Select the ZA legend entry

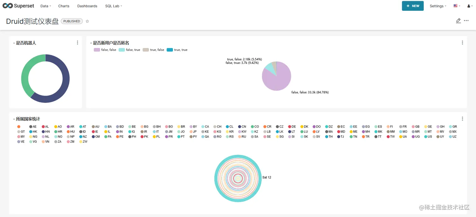click(58, 142)
